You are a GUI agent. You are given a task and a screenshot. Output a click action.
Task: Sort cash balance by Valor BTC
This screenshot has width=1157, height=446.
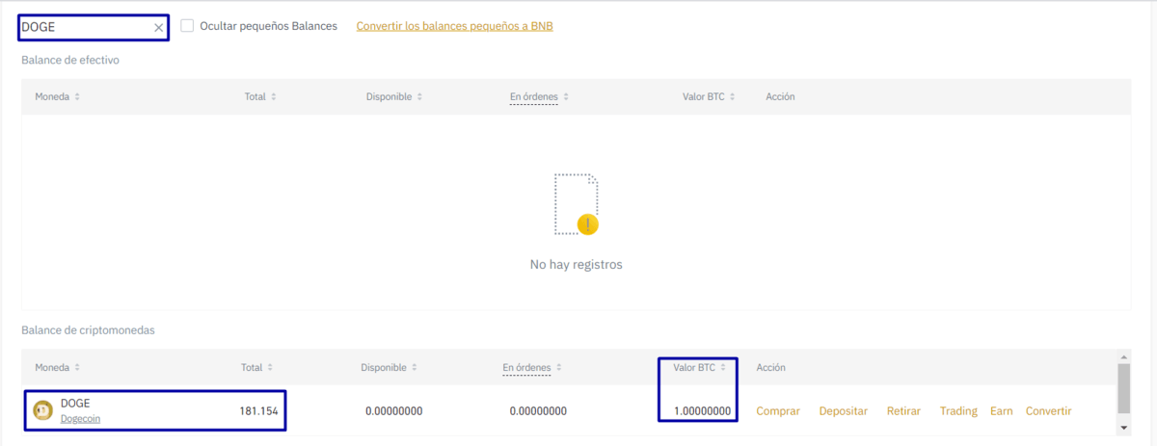(709, 97)
